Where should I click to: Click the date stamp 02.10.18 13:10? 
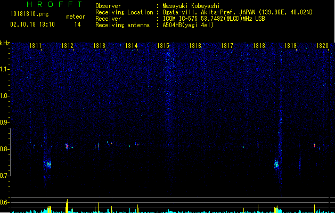32,24
